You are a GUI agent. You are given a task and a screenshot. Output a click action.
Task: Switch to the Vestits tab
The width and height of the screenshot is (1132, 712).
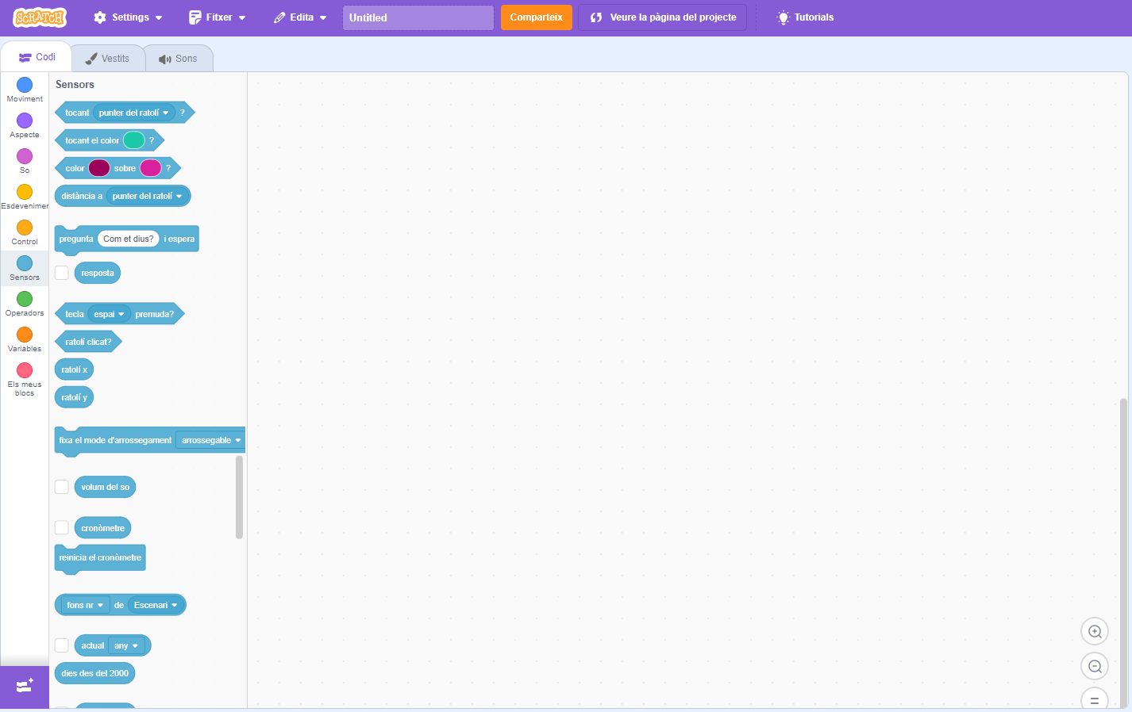[108, 59]
